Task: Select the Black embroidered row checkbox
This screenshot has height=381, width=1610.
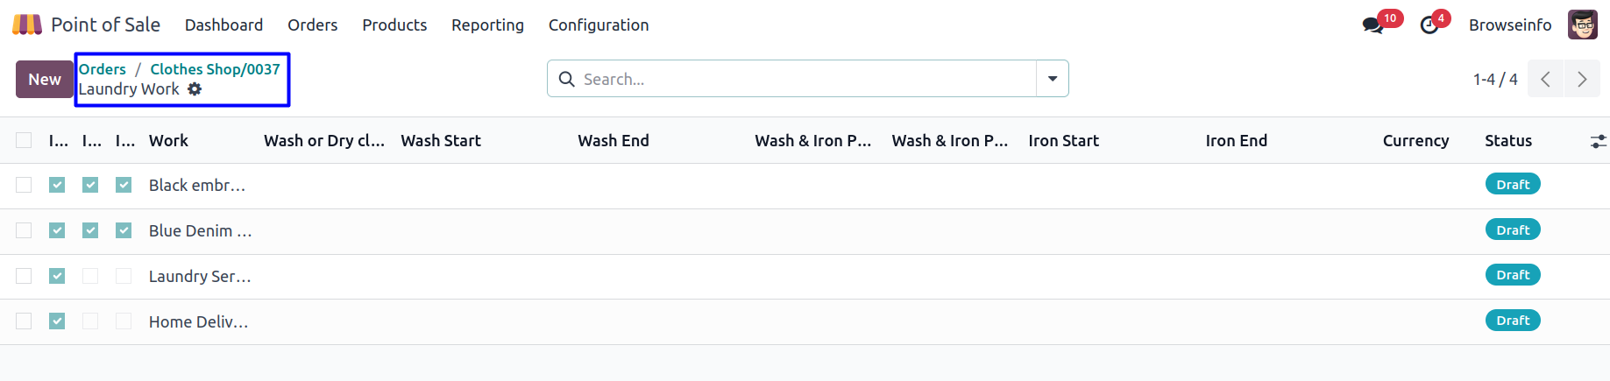Action: 24,185
